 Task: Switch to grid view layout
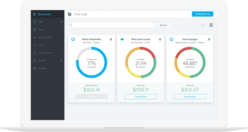(203, 25)
